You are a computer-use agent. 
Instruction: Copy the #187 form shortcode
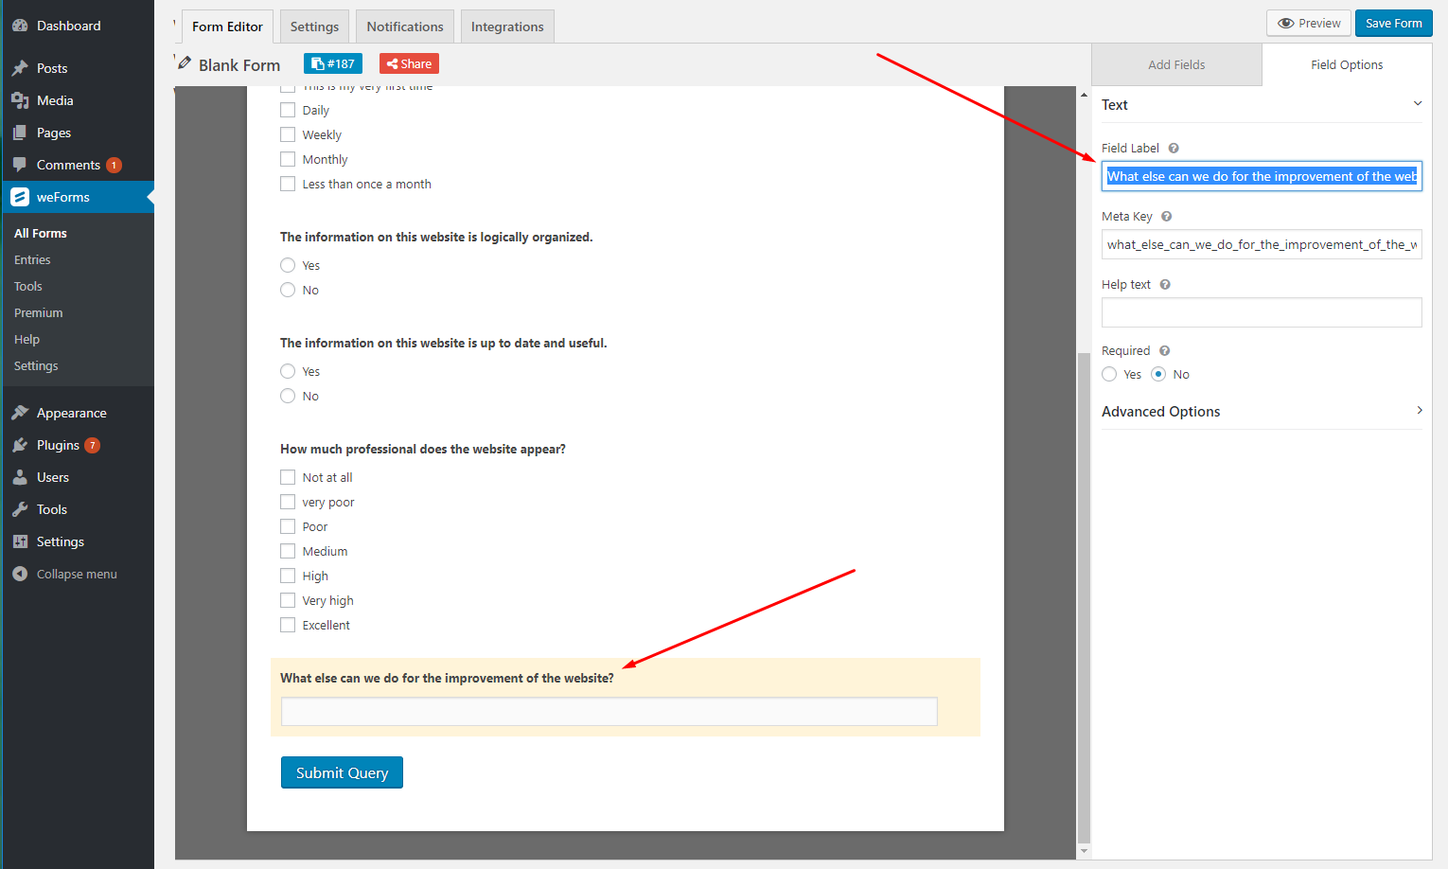coord(333,63)
